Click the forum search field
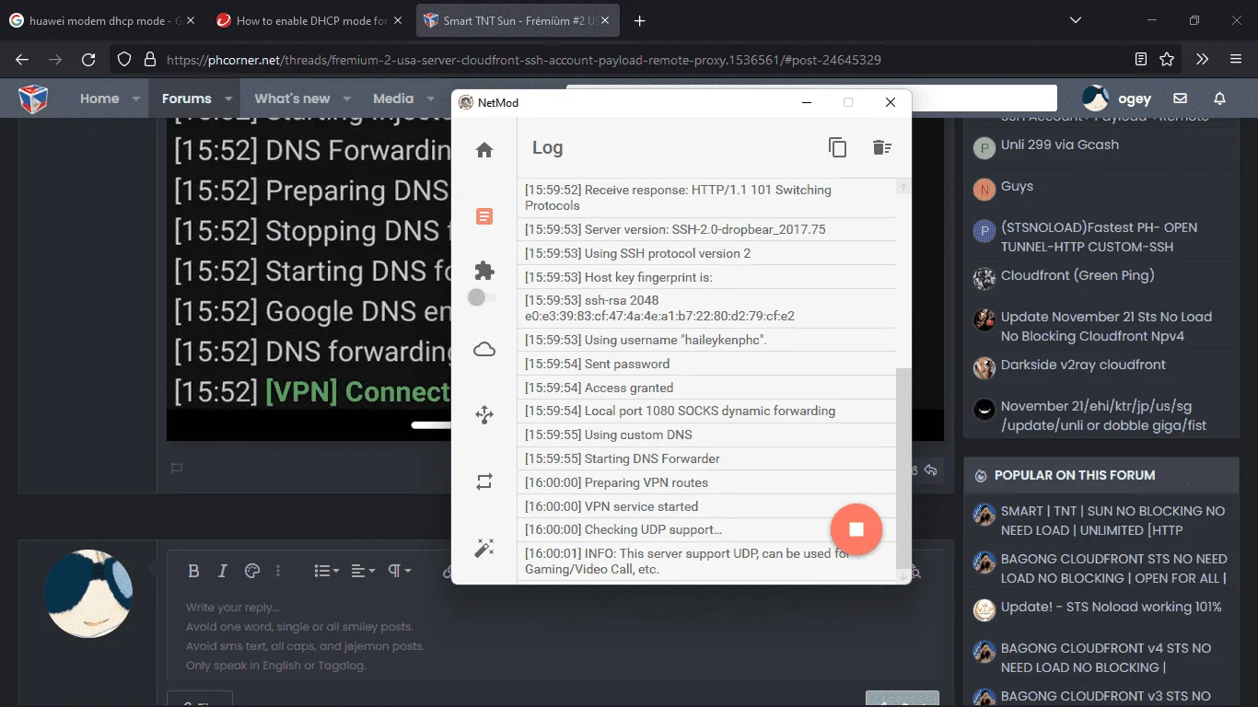This screenshot has width=1258, height=707. [984, 98]
